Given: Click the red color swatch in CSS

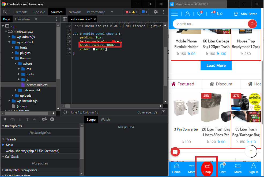Looking at the screenshot, I should point(113,41).
